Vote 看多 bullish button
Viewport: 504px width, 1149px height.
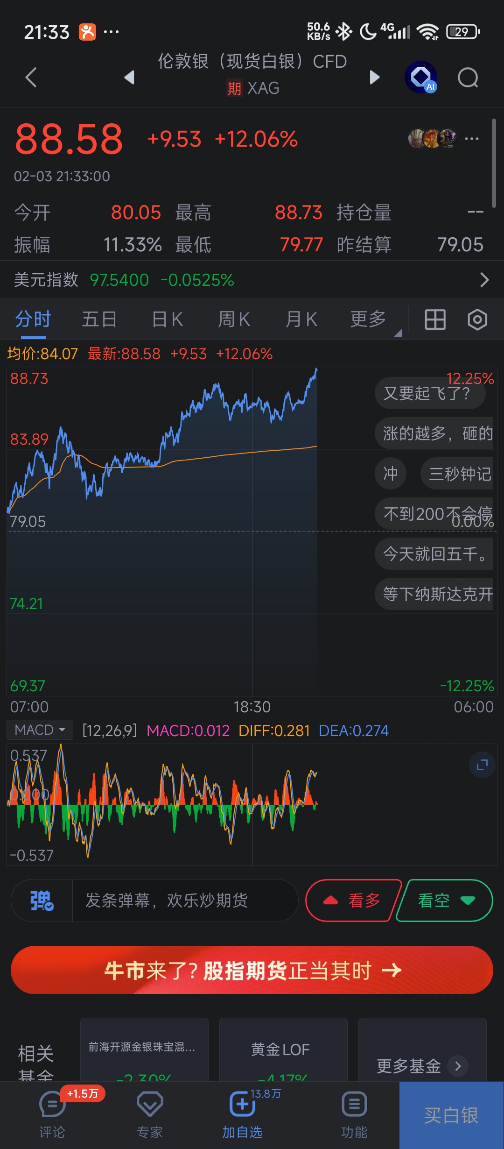coord(353,900)
